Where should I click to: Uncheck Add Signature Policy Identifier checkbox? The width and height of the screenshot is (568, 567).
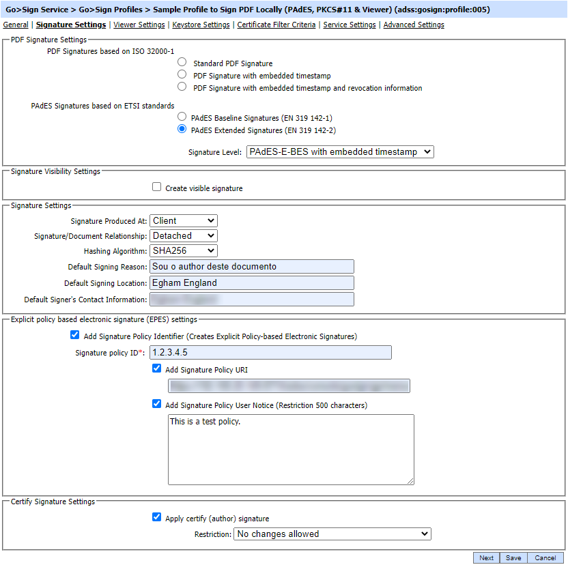coord(75,336)
